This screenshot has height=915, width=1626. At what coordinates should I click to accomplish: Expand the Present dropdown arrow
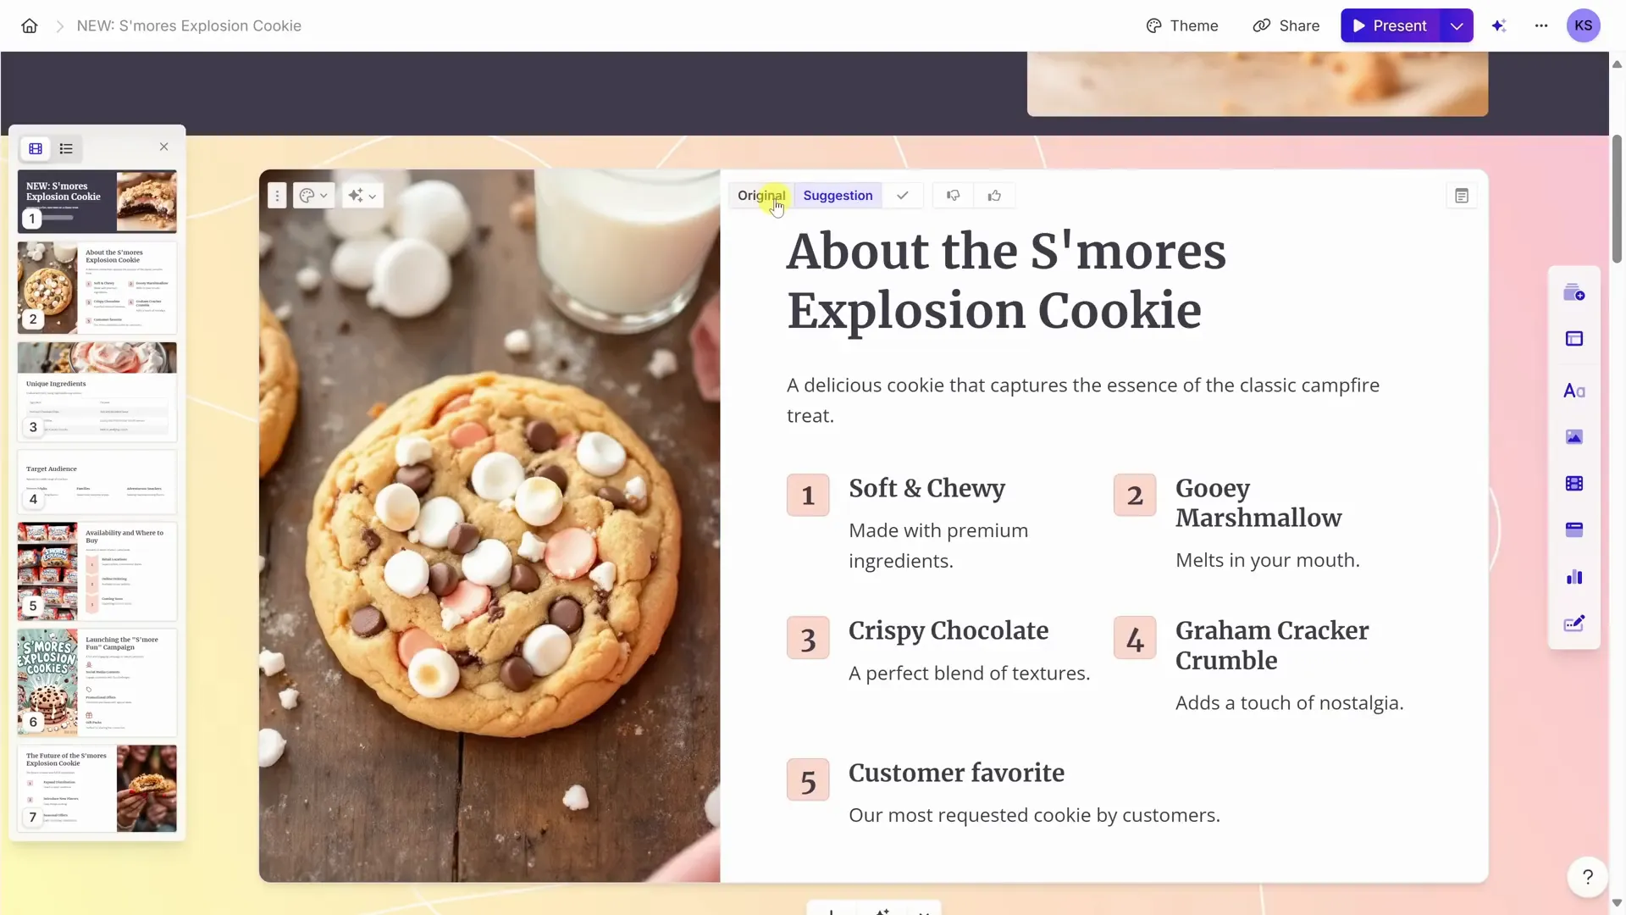tap(1457, 25)
